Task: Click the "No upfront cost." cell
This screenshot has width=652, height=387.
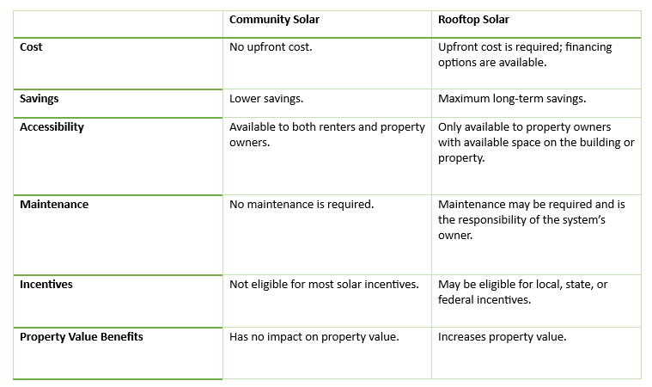Action: click(x=271, y=47)
